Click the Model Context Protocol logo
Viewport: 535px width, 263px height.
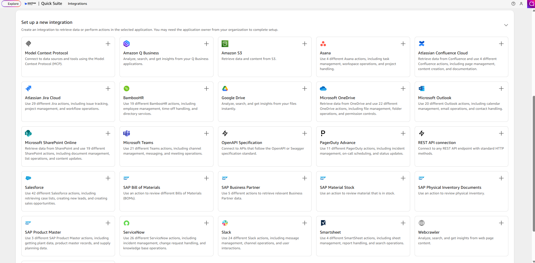coord(28,44)
